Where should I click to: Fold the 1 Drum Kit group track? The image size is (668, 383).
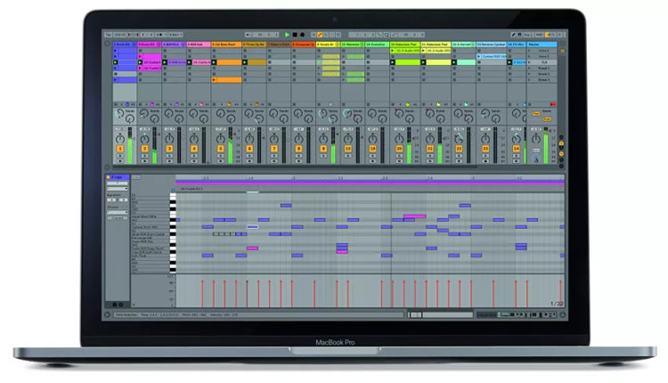tap(134, 45)
